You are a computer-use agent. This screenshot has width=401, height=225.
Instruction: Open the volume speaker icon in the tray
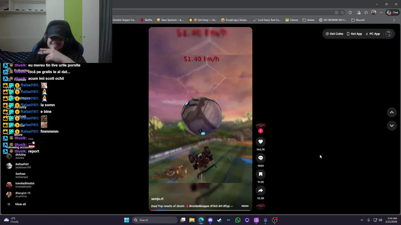click(380, 220)
